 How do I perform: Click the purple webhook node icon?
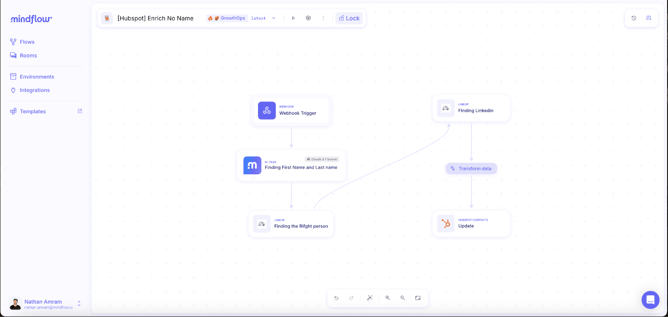click(x=267, y=111)
